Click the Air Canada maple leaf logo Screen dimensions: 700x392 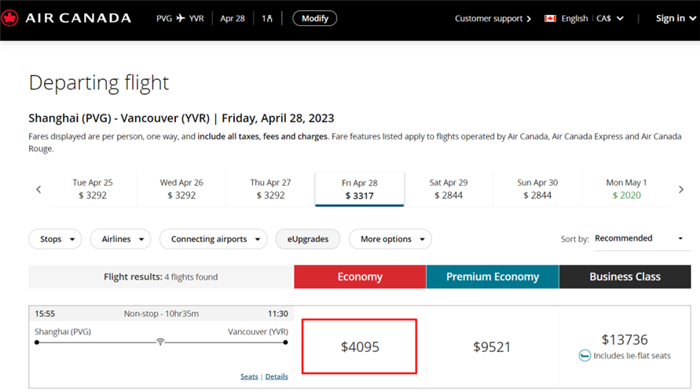[10, 18]
